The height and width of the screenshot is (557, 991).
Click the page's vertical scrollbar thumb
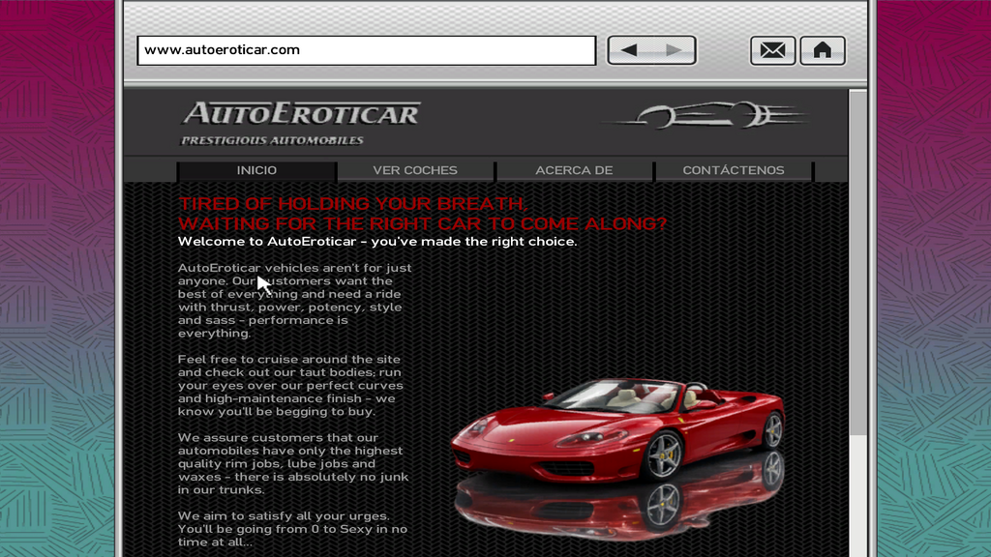point(857,262)
